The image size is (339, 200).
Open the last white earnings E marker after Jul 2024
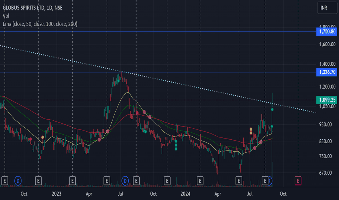265,181
